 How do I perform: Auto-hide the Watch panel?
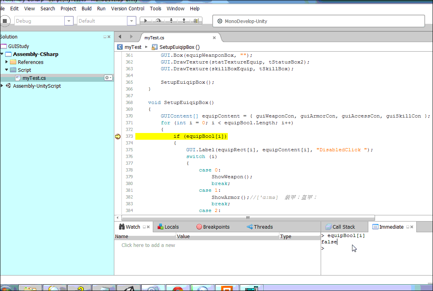click(144, 227)
